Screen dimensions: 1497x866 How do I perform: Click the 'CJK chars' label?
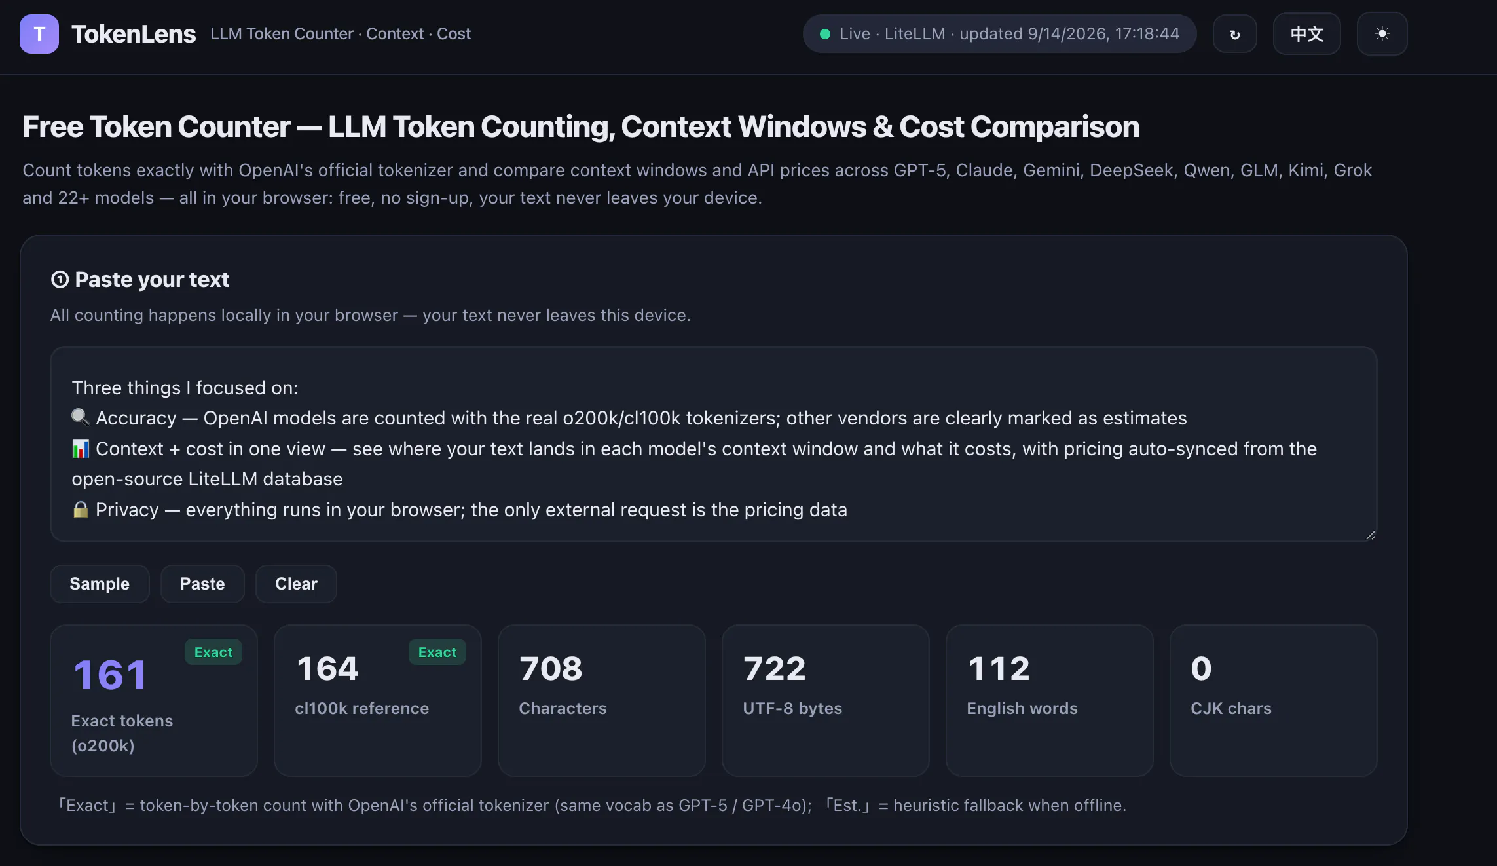click(1230, 708)
